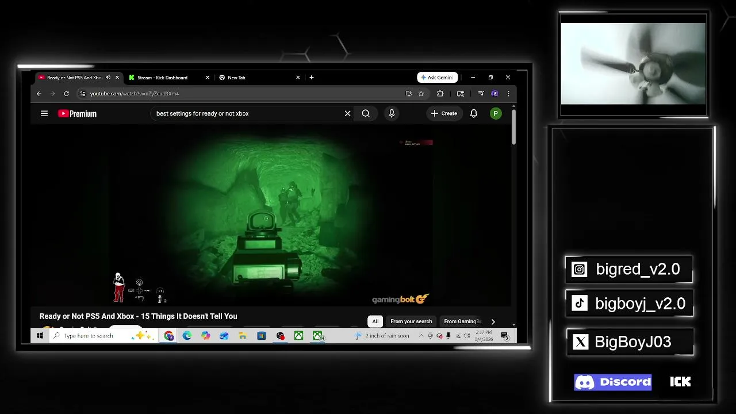Click the Discord badge in overlay

click(x=613, y=382)
